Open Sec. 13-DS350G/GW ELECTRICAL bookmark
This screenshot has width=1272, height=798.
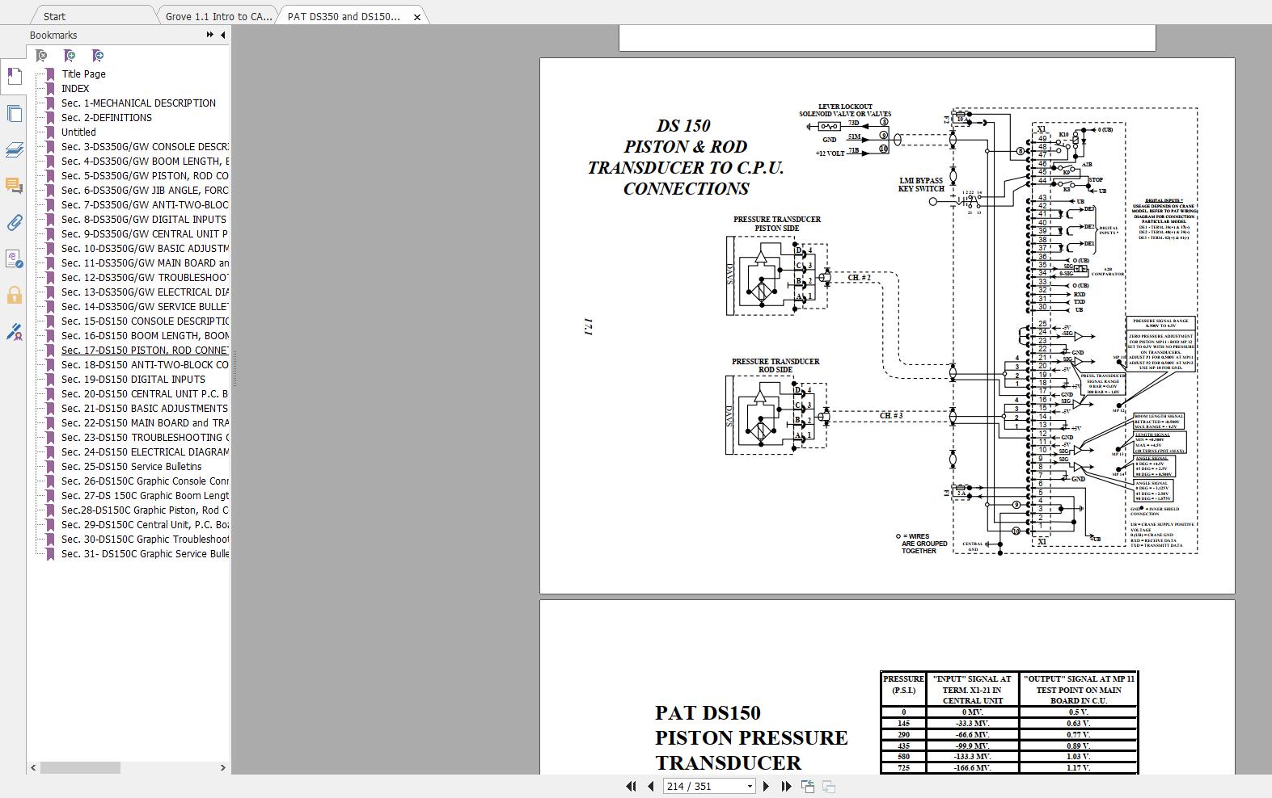pos(145,292)
